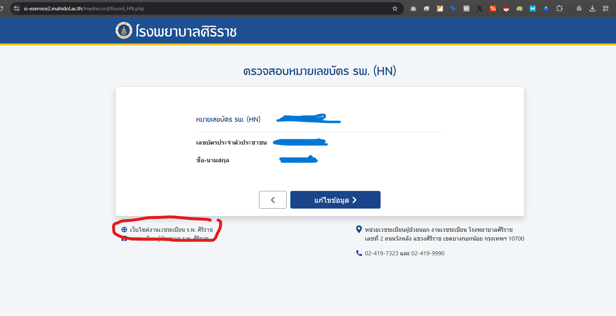Click the ชื่อ-นามสกุล label
616x316 pixels.
pyautogui.click(x=213, y=160)
